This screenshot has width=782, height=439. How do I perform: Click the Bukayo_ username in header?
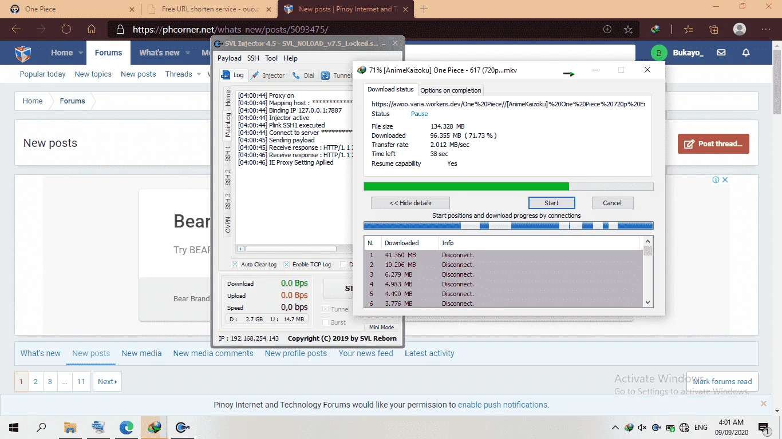[688, 53]
